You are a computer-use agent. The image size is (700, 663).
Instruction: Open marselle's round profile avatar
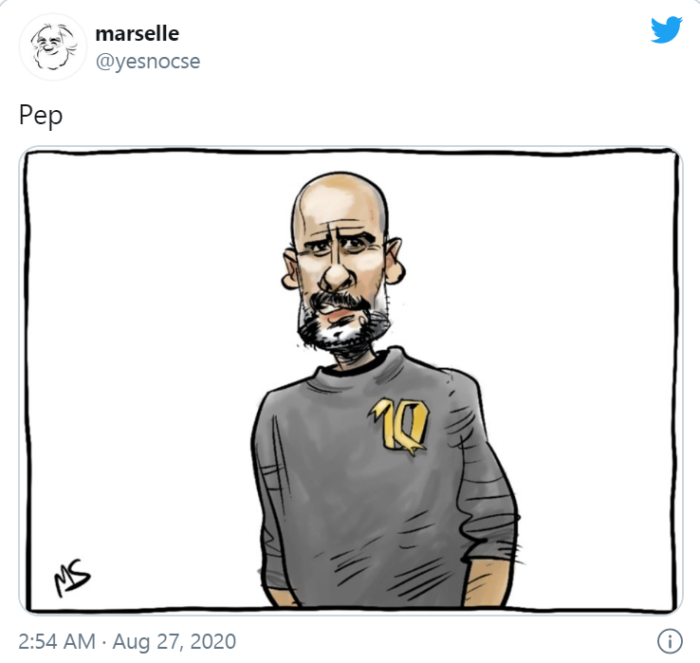coord(53,46)
